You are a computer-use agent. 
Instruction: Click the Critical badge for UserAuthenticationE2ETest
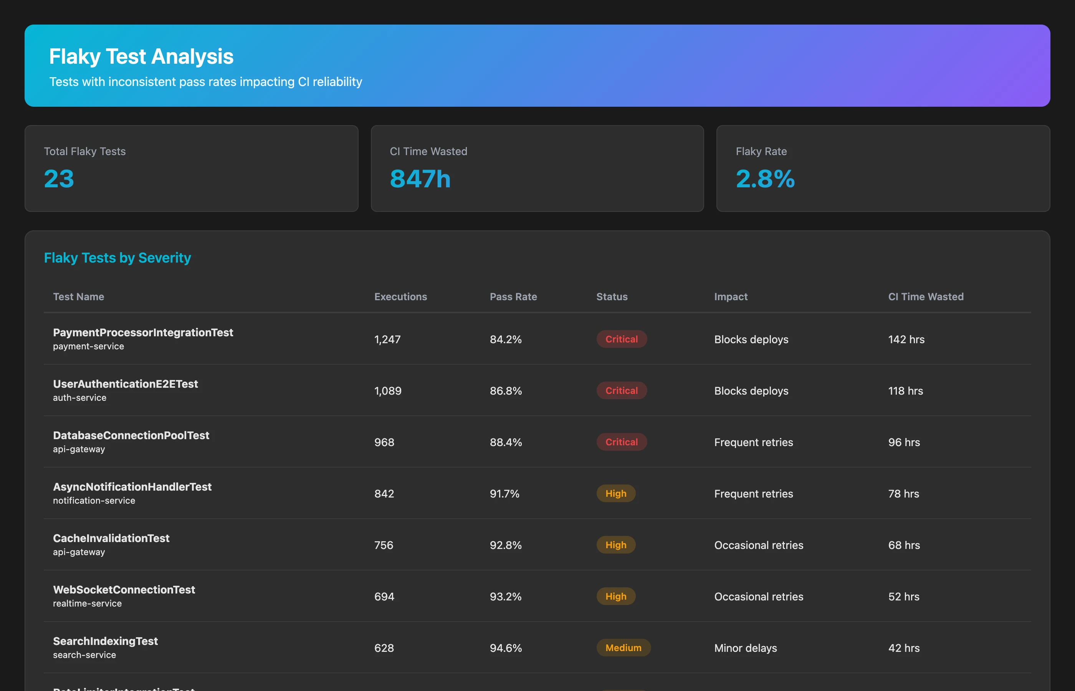click(x=622, y=390)
